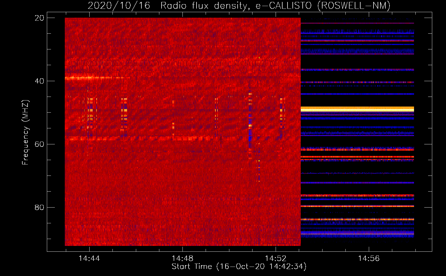Click the 14:48 time tick label

click(x=182, y=259)
